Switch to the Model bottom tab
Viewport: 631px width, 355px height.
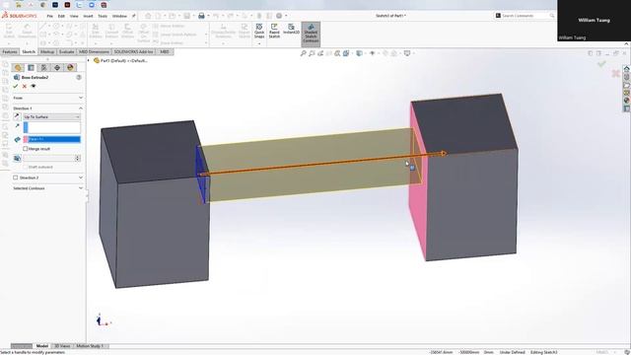[x=41, y=346]
